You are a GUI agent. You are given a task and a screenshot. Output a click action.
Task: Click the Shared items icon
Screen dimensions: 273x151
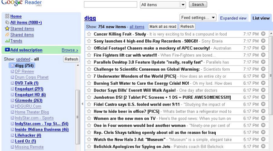tap(7, 35)
